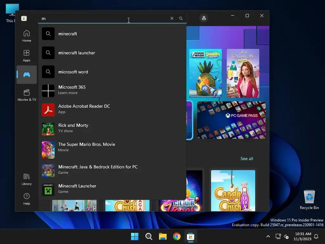
Task: Click the muted volume tray icon
Action: [x=286, y=236]
